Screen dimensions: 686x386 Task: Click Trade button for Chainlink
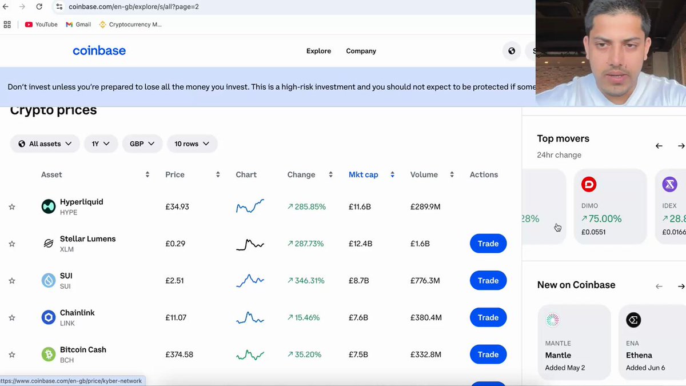click(x=488, y=317)
